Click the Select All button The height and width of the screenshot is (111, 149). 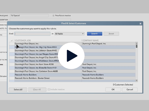[x=18, y=90]
